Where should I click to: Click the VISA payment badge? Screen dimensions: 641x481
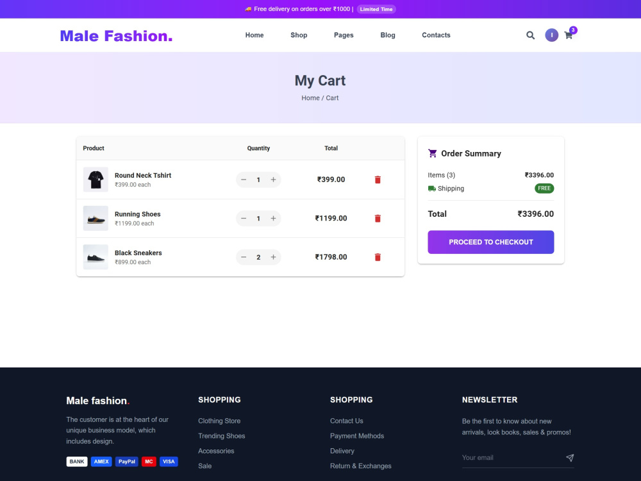(169, 462)
